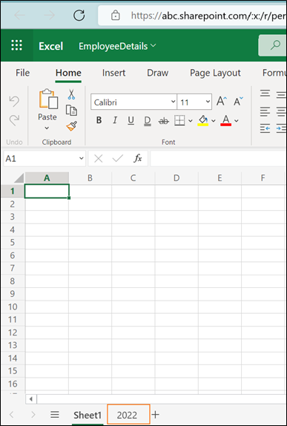Click the browser back arrow

[x=19, y=16]
